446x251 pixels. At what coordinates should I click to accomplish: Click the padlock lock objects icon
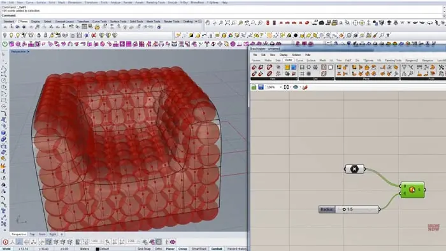[x=39, y=35]
